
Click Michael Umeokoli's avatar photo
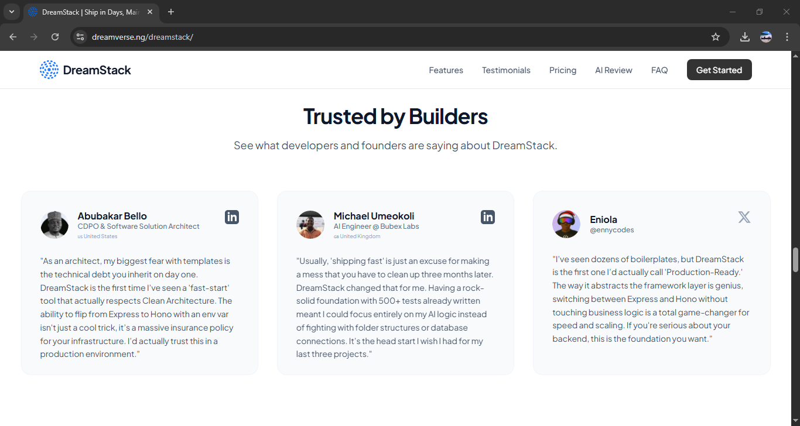coord(310,224)
